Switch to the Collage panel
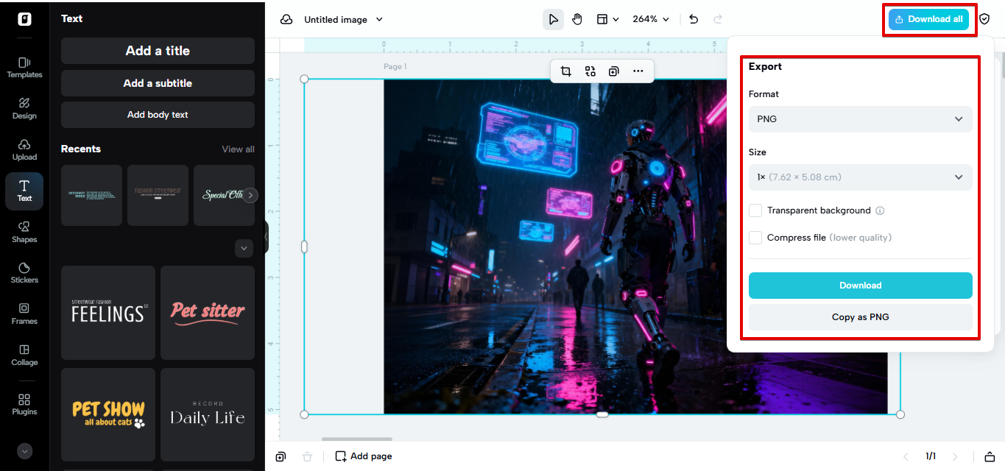1005x471 pixels. click(x=24, y=355)
